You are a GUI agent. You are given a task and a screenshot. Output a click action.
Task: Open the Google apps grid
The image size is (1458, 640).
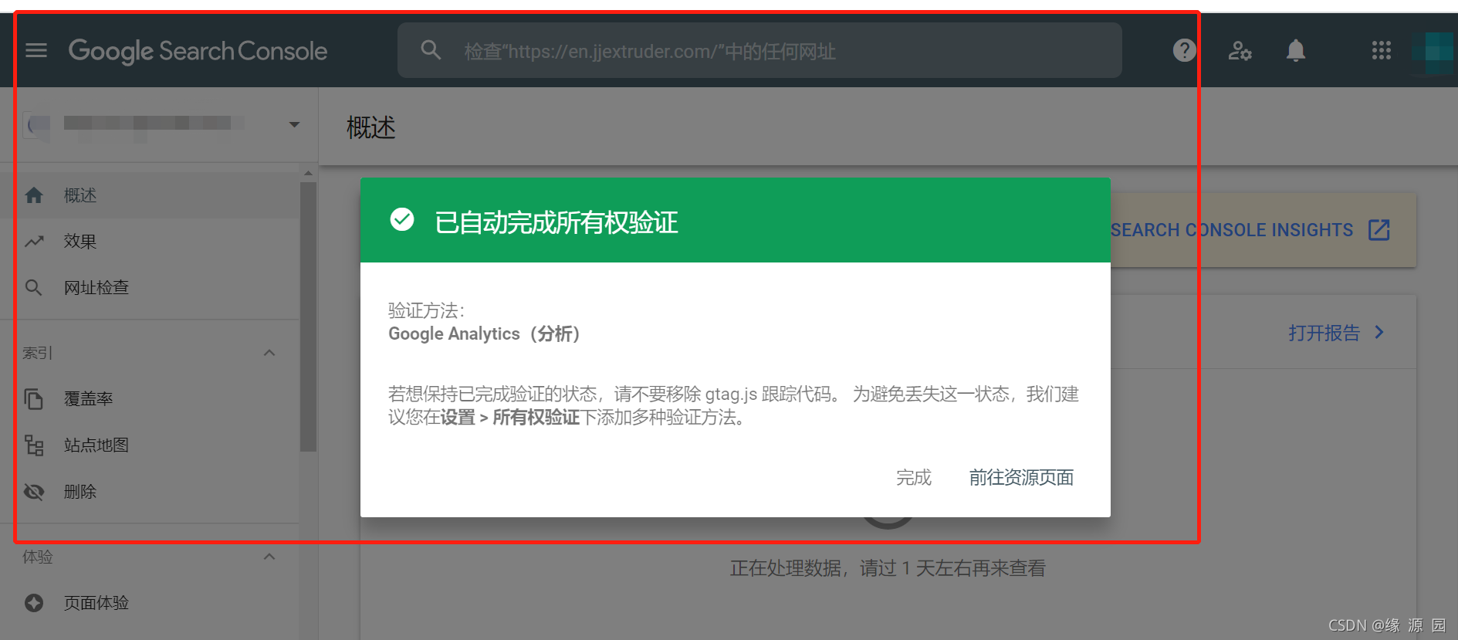1381,51
